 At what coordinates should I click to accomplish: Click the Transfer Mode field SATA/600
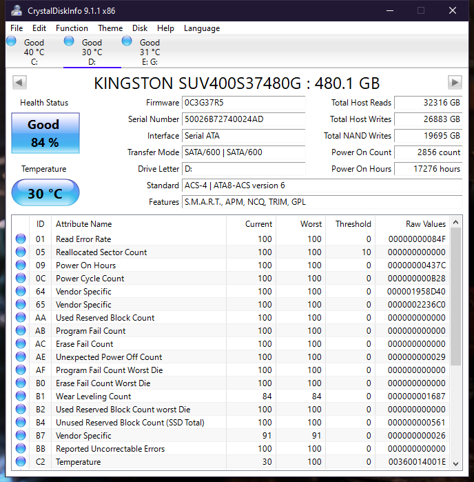[243, 152]
